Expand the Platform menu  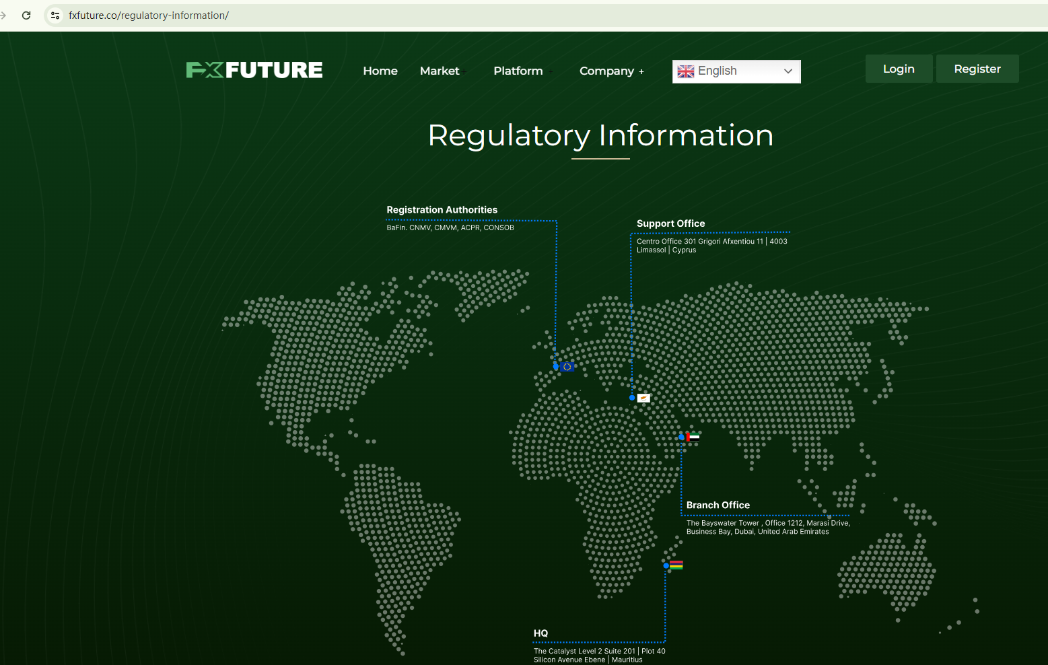[x=518, y=71]
